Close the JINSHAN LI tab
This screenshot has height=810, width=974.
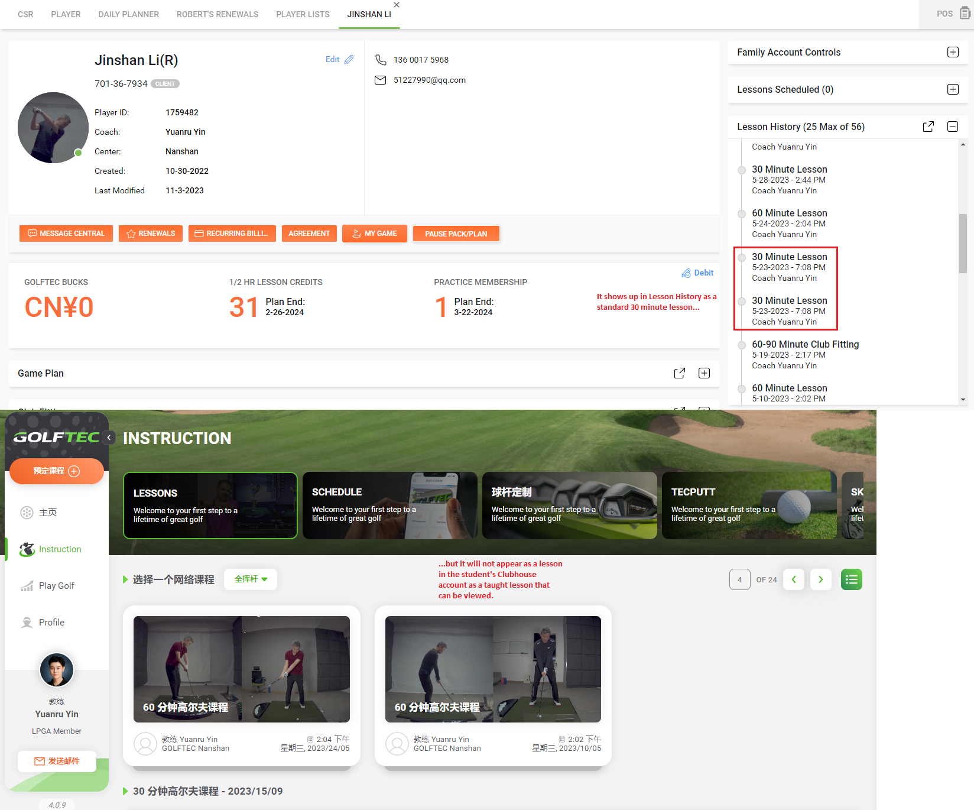point(397,5)
